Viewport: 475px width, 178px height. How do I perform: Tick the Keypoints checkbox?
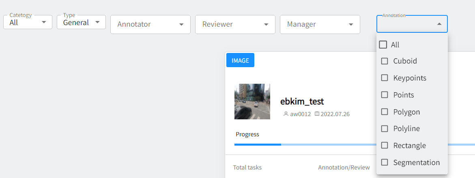(385, 78)
